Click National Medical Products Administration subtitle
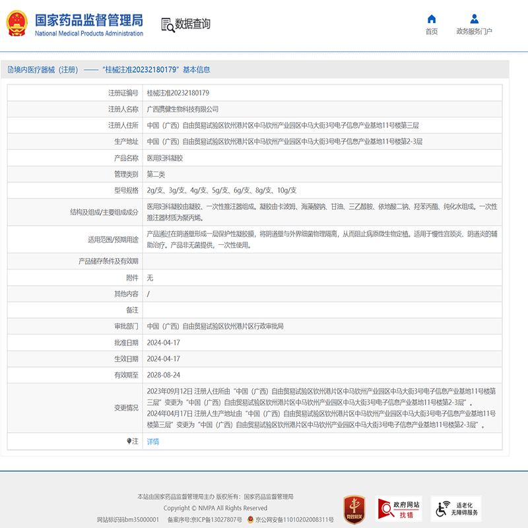Image resolution: width=528 pixels, height=528 pixels. coord(89,34)
